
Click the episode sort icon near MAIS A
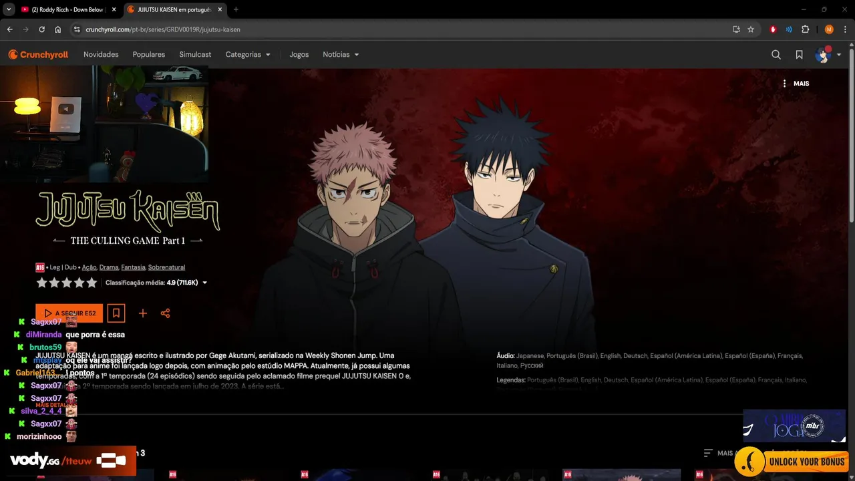pyautogui.click(x=709, y=453)
